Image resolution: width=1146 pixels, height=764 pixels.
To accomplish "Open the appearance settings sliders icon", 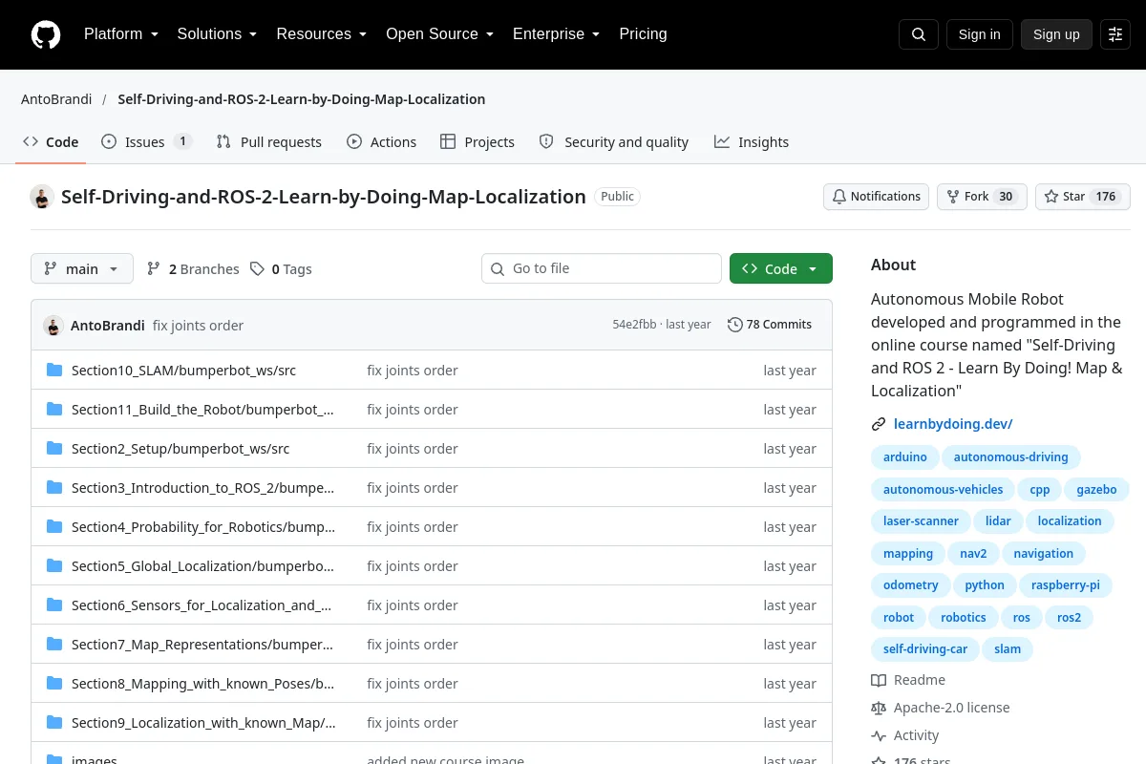I will point(1115,34).
